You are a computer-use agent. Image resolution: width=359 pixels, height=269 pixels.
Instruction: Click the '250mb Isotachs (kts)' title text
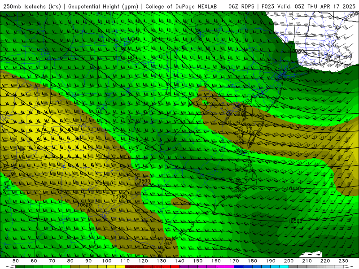(x=32, y=6)
